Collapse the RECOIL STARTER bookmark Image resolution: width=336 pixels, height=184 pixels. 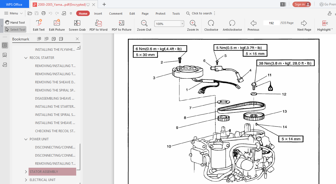[x=26, y=58]
